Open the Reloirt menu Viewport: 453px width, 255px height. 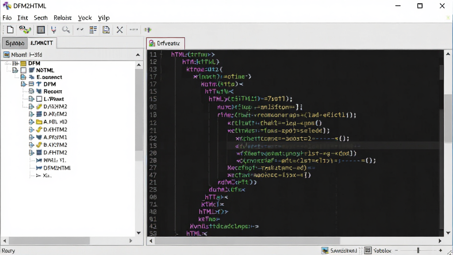tap(62, 18)
